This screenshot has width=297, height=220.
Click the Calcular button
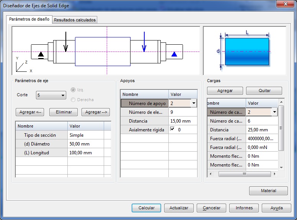click(x=147, y=208)
